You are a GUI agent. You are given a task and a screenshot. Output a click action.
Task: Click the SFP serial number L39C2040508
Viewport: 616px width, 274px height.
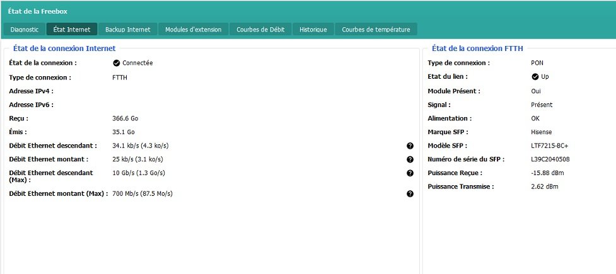550,159
